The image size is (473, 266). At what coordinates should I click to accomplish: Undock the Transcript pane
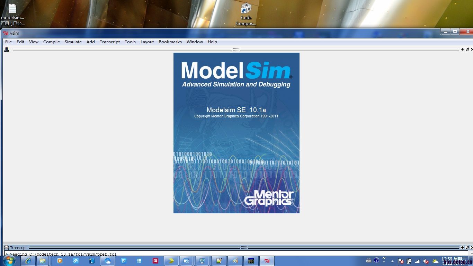467,247
